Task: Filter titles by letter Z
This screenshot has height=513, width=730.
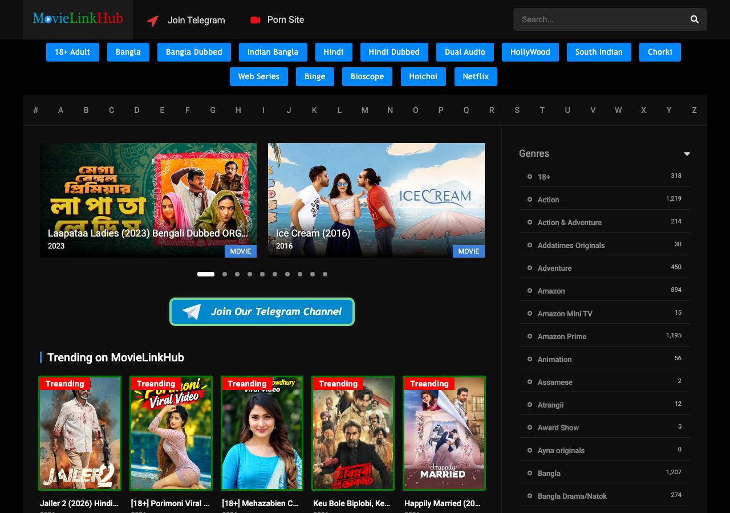Action: (x=694, y=110)
